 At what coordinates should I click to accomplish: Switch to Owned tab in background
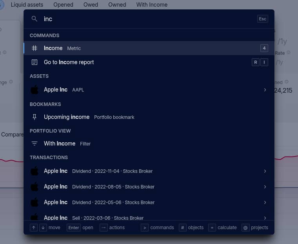117,5
